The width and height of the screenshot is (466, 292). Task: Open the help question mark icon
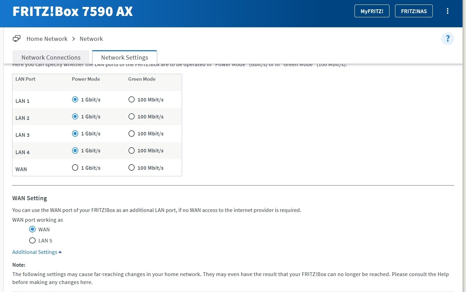[448, 38]
